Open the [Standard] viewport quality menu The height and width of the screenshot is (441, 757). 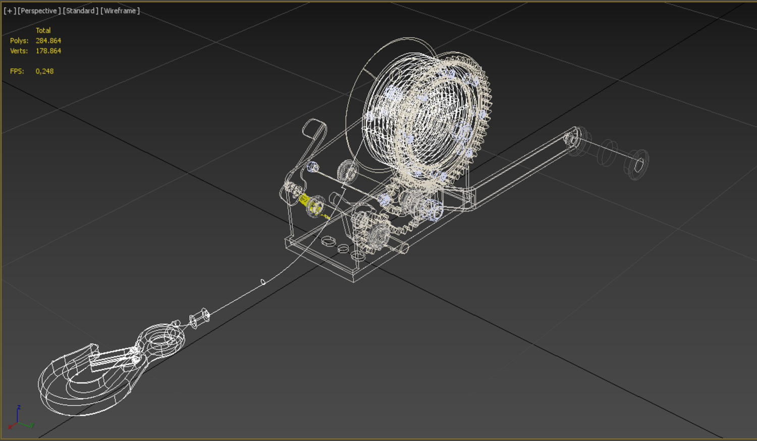(x=80, y=11)
